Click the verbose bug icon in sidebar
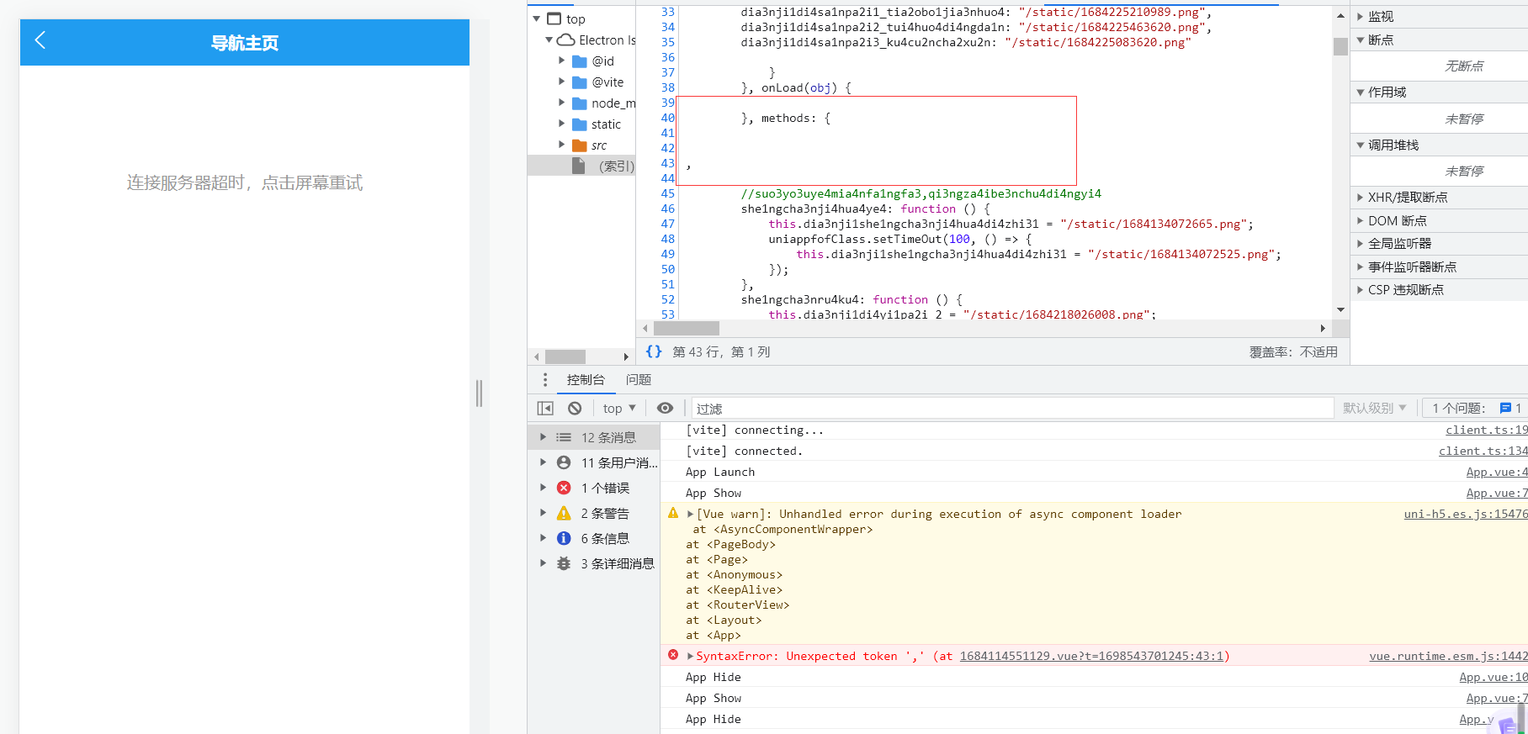This screenshot has height=734, width=1528. [x=564, y=563]
